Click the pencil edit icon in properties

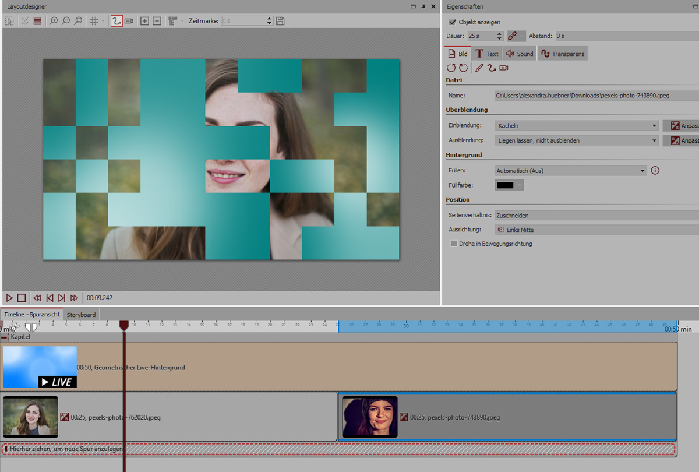[x=479, y=68]
